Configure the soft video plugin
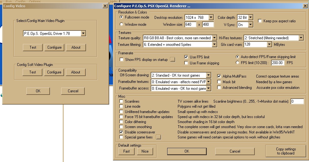This screenshot has width=309, height=162. [54, 72]
